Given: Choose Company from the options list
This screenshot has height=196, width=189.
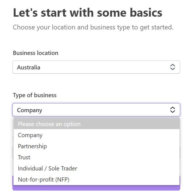Looking at the screenshot, I should pyautogui.click(x=30, y=135).
